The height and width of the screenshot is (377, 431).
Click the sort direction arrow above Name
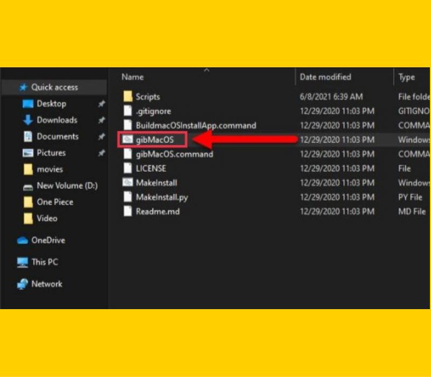[x=207, y=71]
